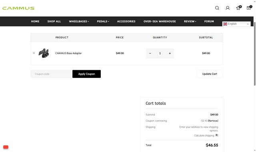Decrease quantity with minus button
Screen dimensions: 256x152
(150, 53)
